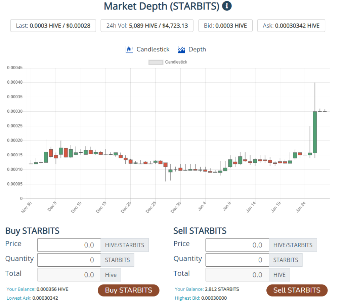Switch to Candlestick chart view
The height and width of the screenshot is (306, 344).
click(x=153, y=49)
